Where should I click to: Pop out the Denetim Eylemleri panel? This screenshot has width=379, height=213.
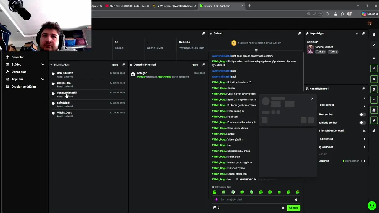pos(203,65)
